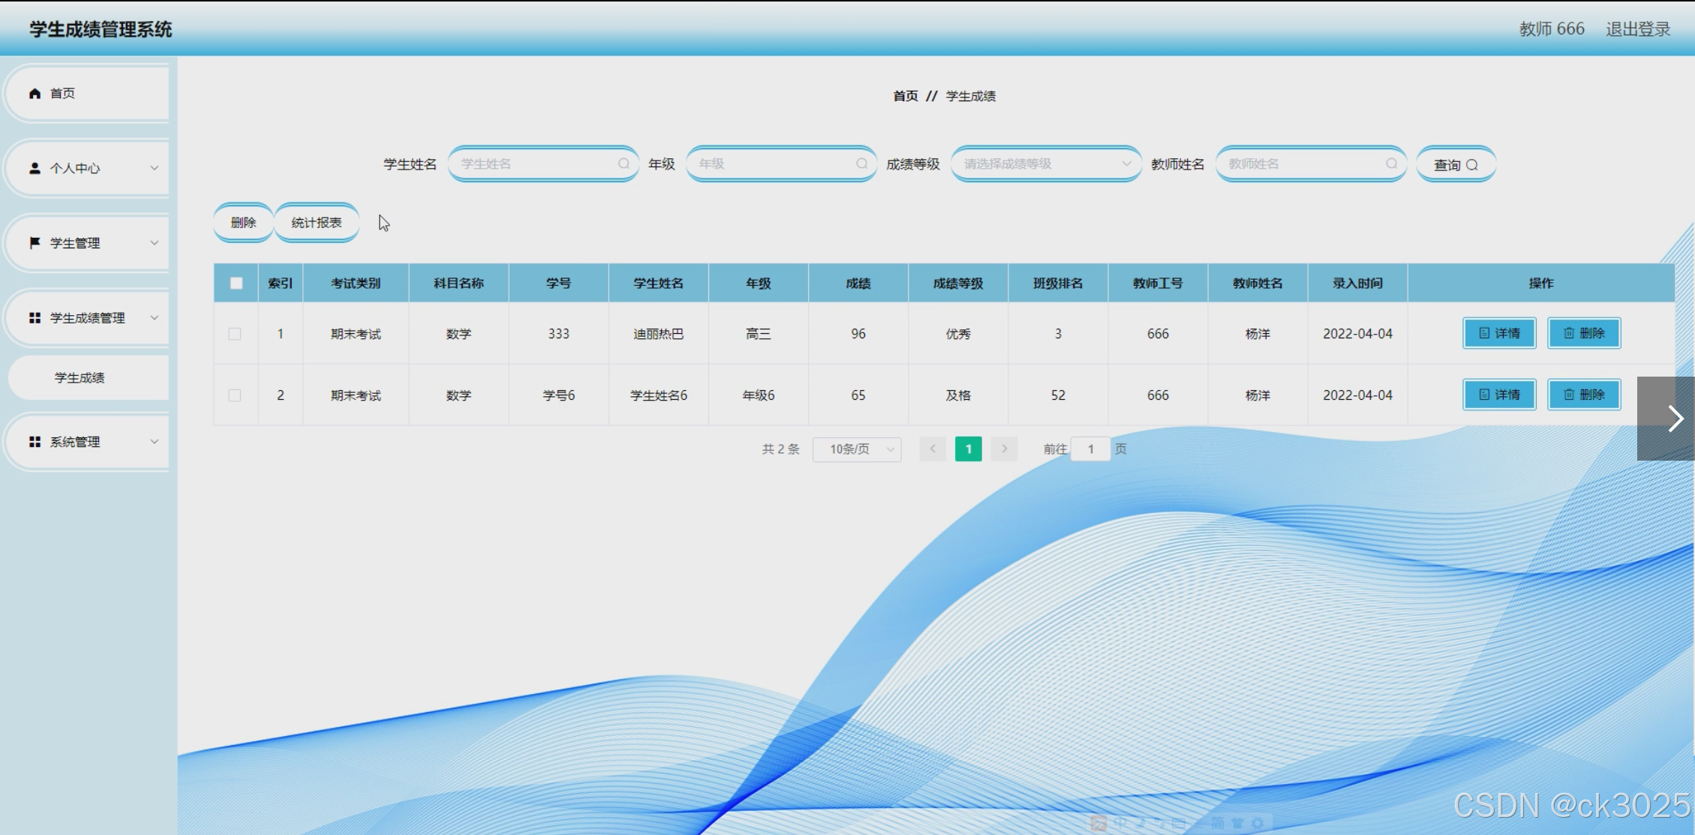This screenshot has width=1695, height=835.
Task: Click the 前往 page number input
Action: tap(1090, 449)
